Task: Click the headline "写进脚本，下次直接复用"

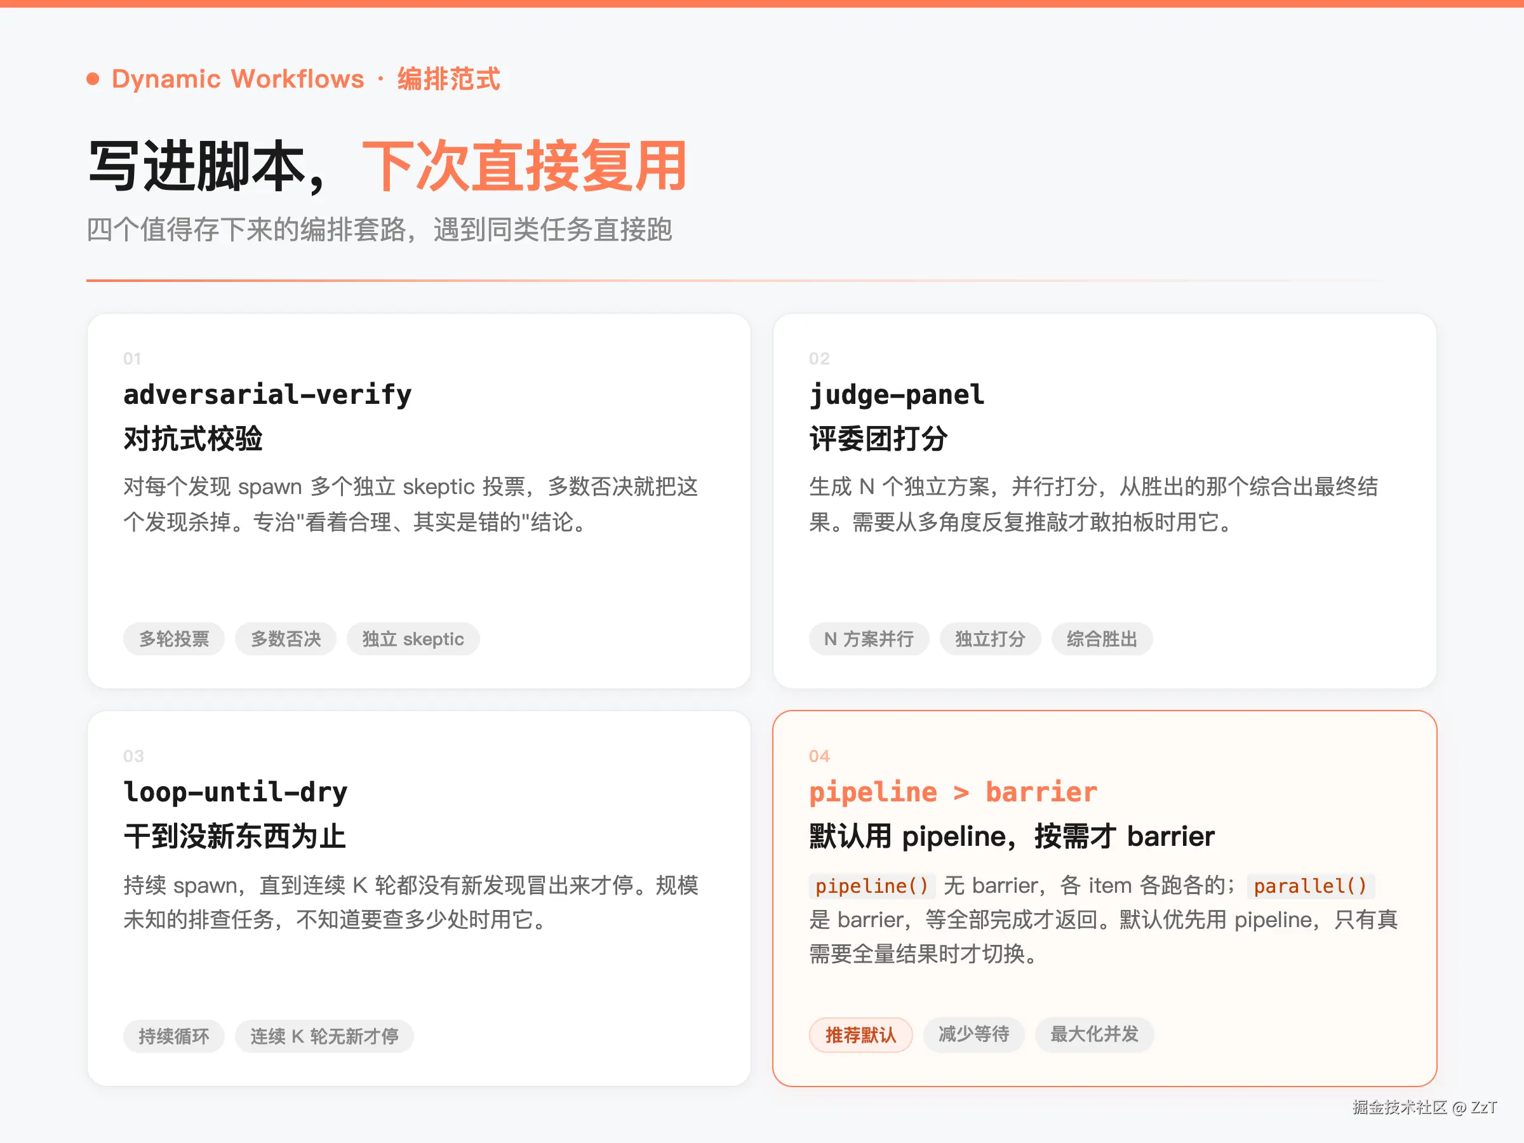Action: [388, 166]
